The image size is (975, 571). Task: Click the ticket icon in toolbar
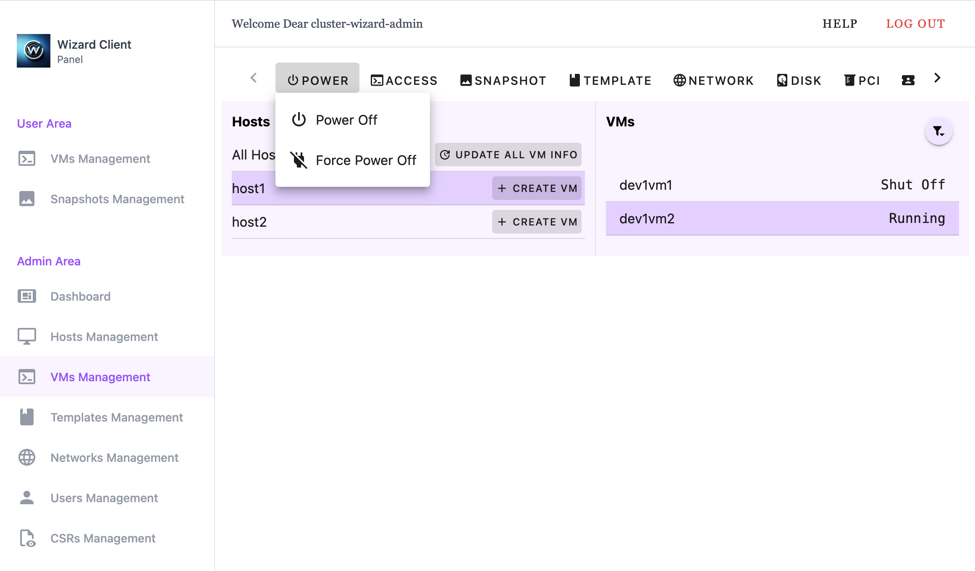(908, 80)
